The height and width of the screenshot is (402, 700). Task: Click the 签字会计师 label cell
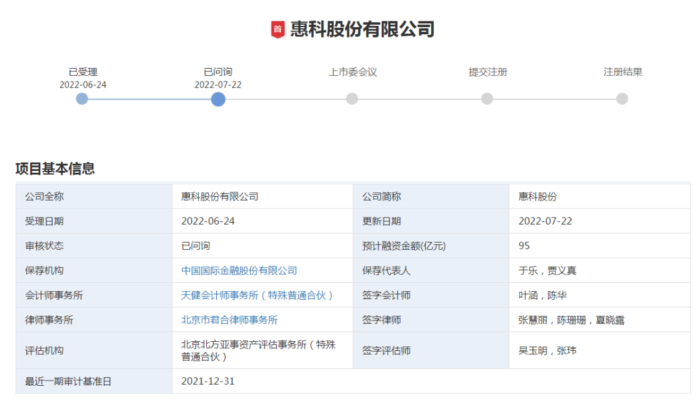(431, 295)
